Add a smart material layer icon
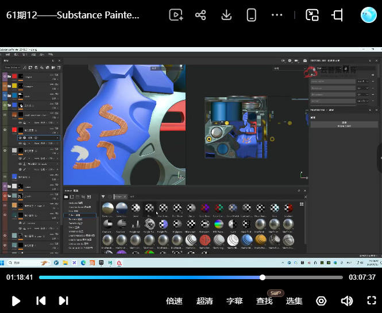 tap(48, 67)
